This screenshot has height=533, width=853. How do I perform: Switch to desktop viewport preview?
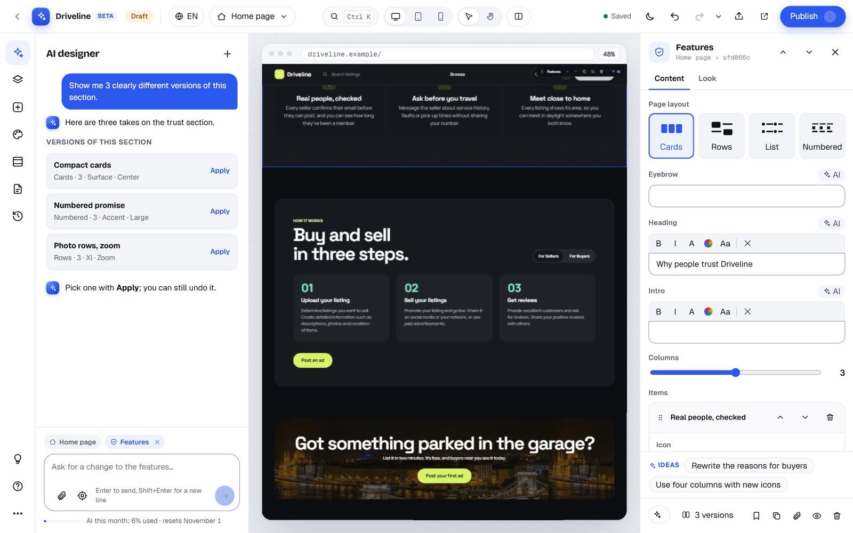tap(396, 17)
